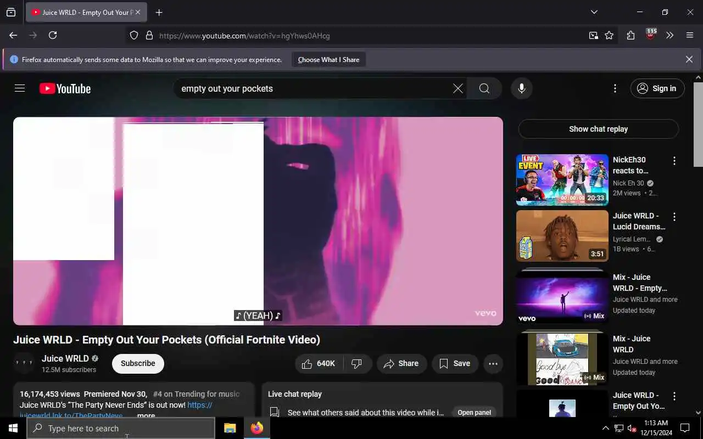703x439 pixels.
Task: Open NickEh30 reacts video thumbnail
Action: pyautogui.click(x=562, y=180)
